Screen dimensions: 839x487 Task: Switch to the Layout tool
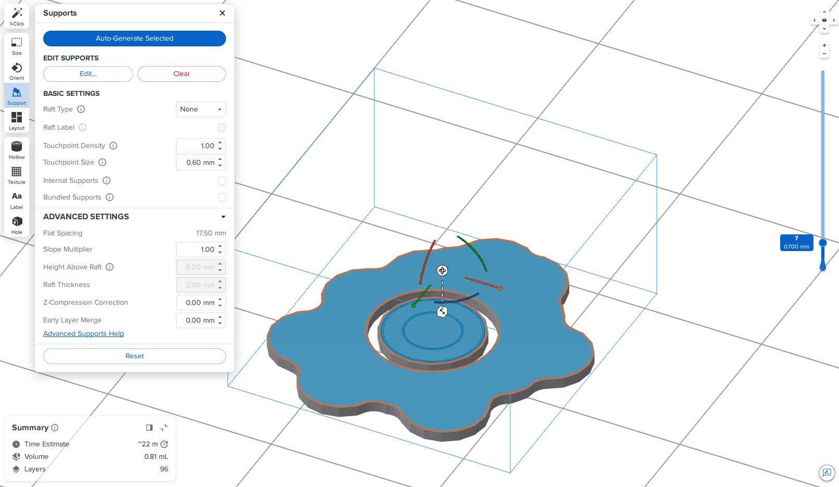point(17,121)
